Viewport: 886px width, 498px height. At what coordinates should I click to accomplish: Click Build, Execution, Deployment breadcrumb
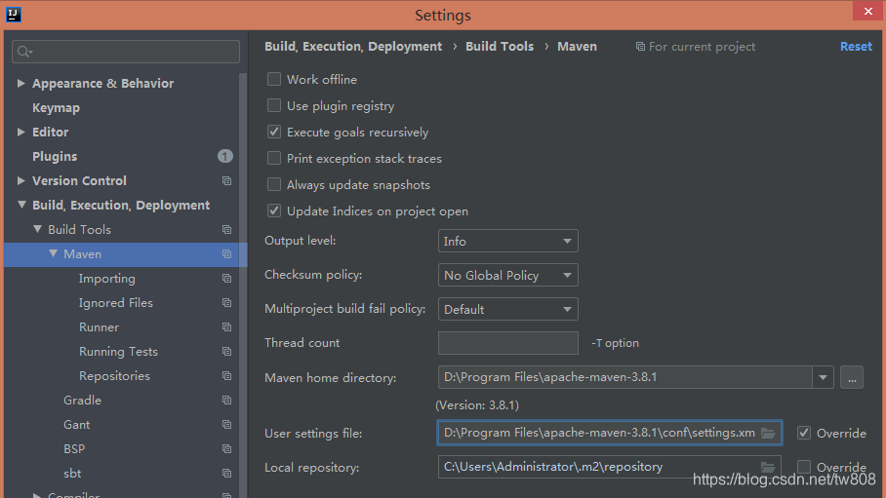[x=353, y=47]
